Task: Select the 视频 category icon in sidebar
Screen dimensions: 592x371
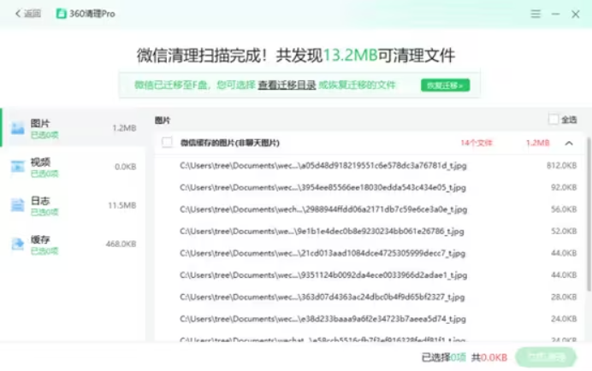Action: [x=17, y=167]
